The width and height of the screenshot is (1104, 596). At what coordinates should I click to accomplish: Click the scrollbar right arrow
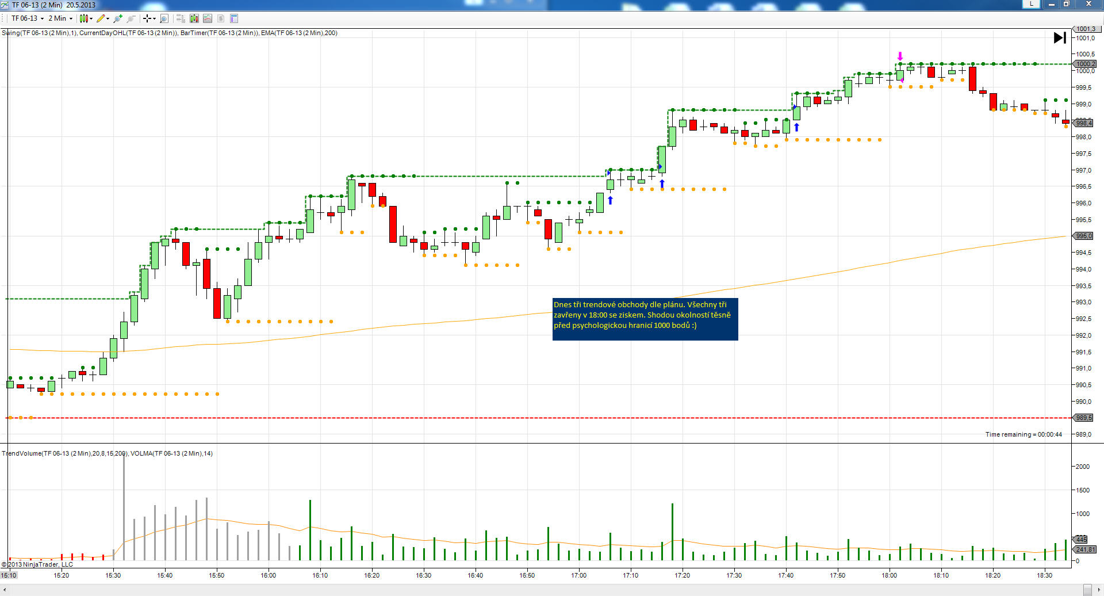1099,590
